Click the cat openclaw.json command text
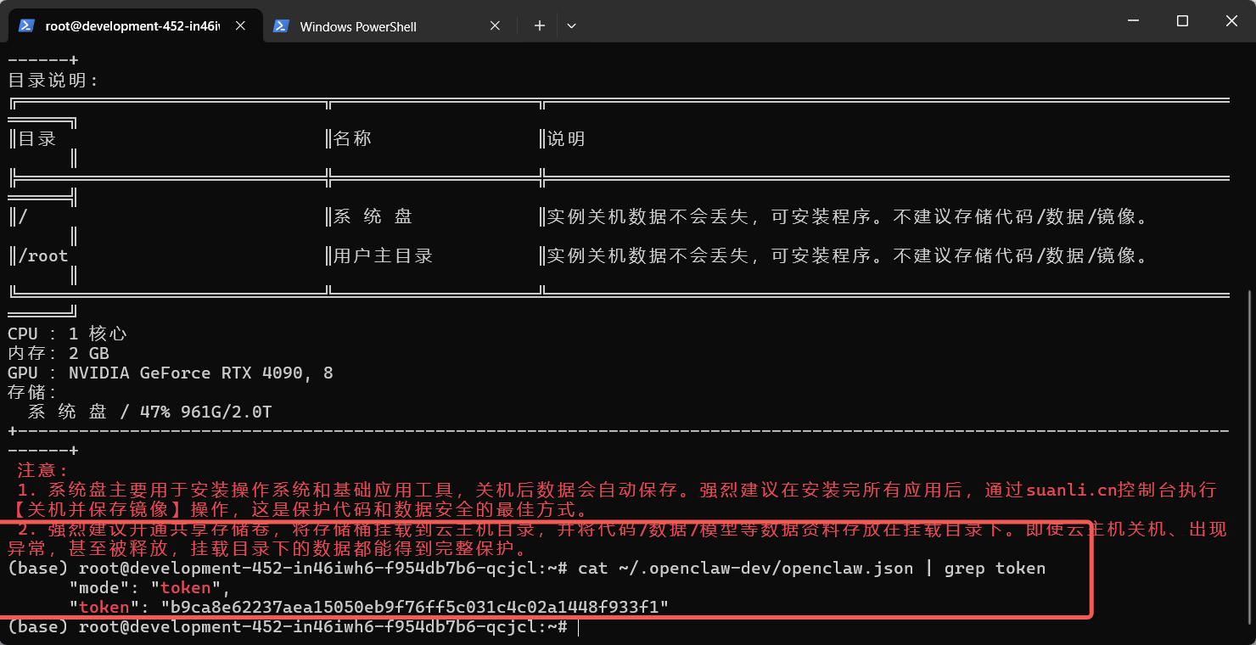The width and height of the screenshot is (1256, 645). (810, 568)
